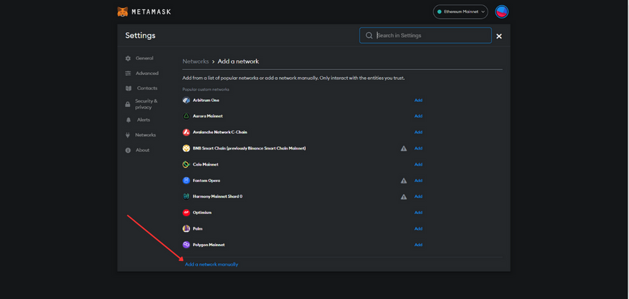The width and height of the screenshot is (629, 299).
Task: Click Add a network manually link
Action: [x=212, y=264]
